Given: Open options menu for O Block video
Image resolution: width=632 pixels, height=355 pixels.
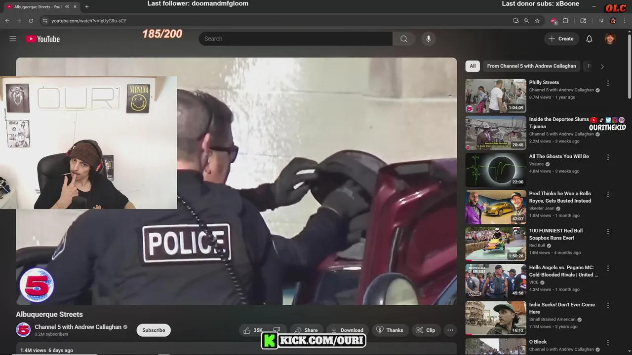Looking at the screenshot, I should pyautogui.click(x=608, y=342).
